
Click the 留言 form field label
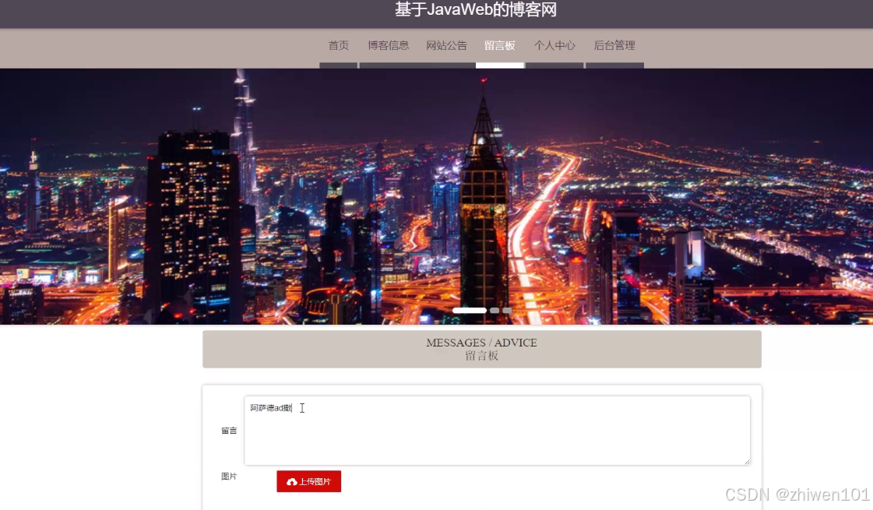click(229, 430)
